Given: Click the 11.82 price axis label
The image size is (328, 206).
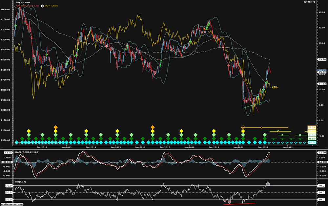Looking at the screenshot, I should tap(322, 84).
